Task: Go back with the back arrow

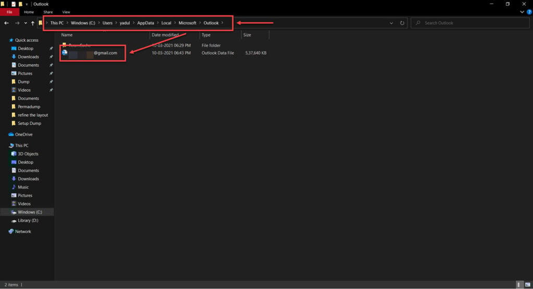Action: click(x=6, y=23)
